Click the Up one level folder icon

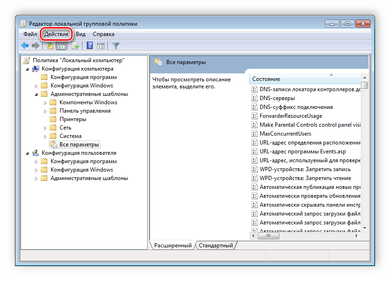coord(50,46)
